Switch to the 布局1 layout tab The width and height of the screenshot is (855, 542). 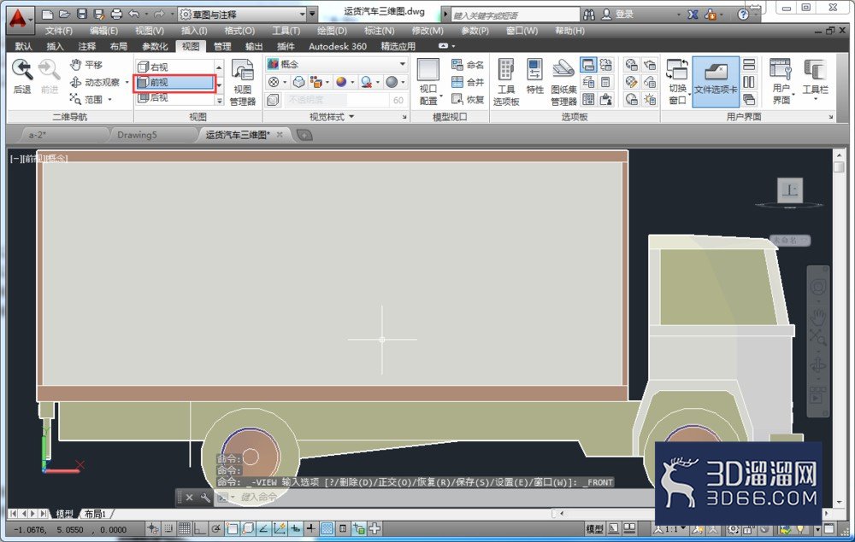coord(96,514)
